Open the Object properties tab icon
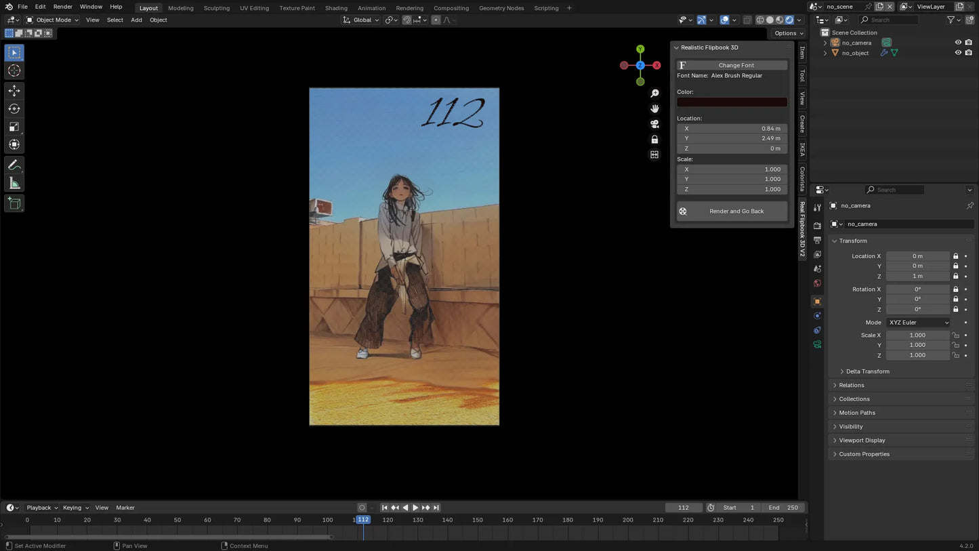 [x=817, y=302]
